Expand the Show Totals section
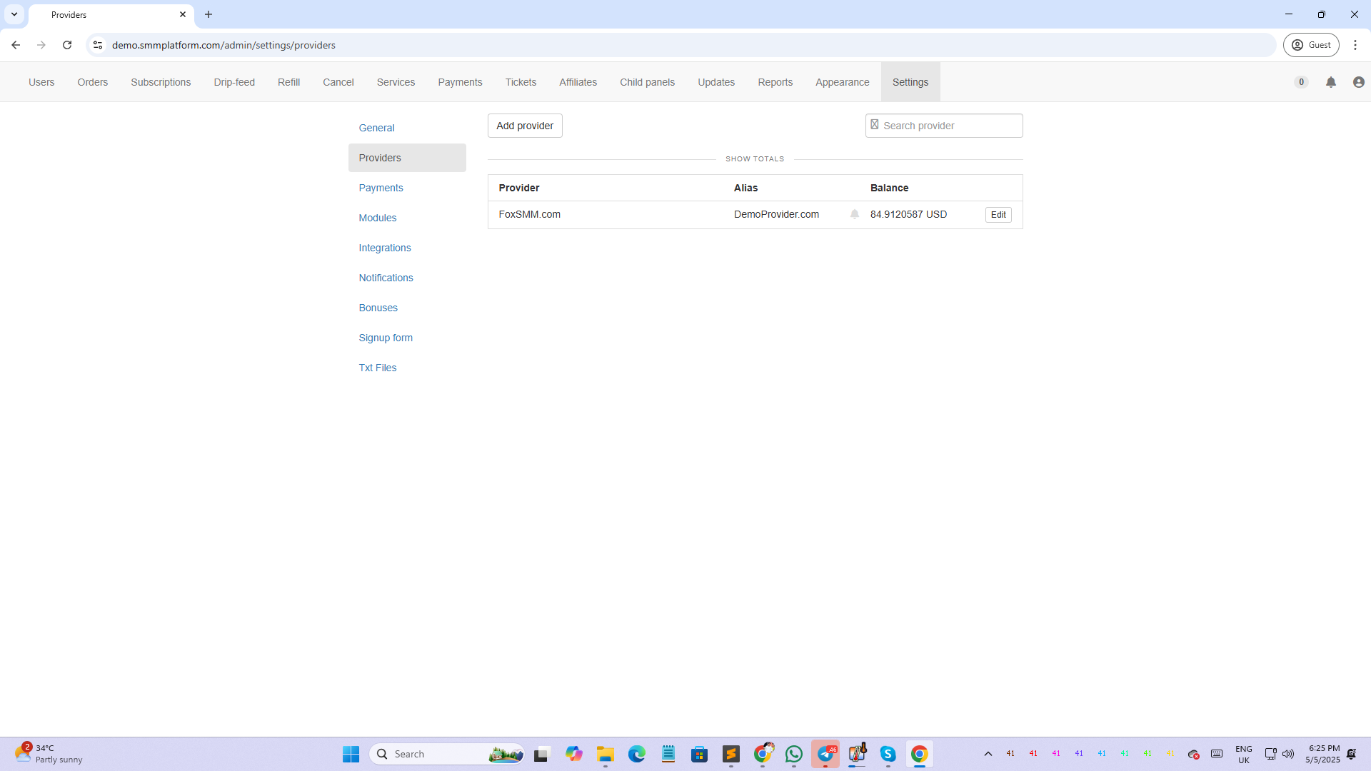The width and height of the screenshot is (1371, 771). (754, 158)
